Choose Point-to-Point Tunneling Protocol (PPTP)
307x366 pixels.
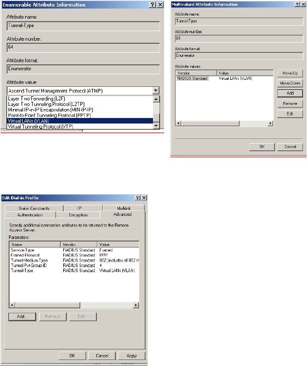(80, 115)
